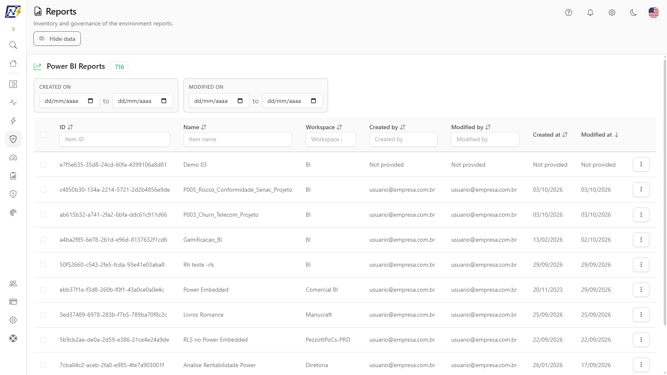Open the shield alert sidebar icon
Viewport: 667px width, 375px height.
pyautogui.click(x=13, y=194)
